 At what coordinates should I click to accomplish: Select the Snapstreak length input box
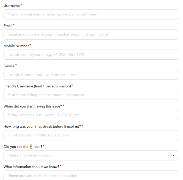[x=91, y=135]
